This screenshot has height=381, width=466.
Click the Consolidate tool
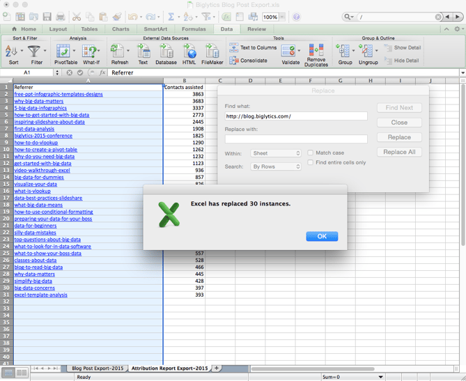pos(248,61)
